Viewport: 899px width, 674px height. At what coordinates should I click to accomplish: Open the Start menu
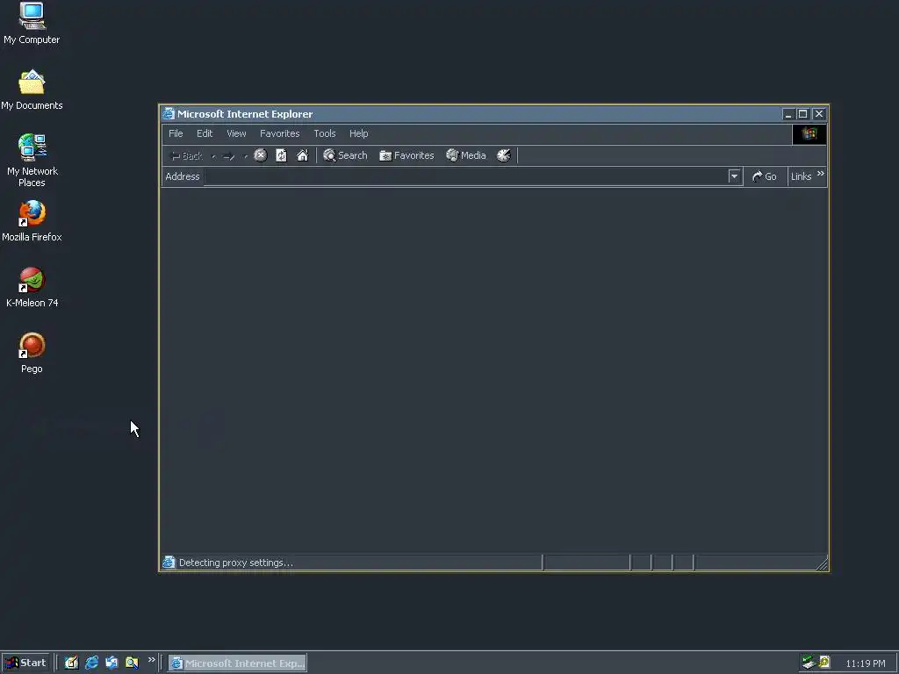[26, 663]
